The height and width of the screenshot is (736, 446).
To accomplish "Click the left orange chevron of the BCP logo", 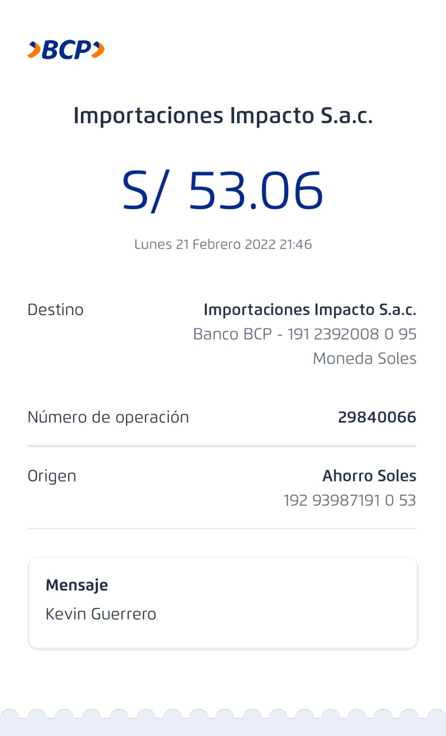I will click(34, 50).
